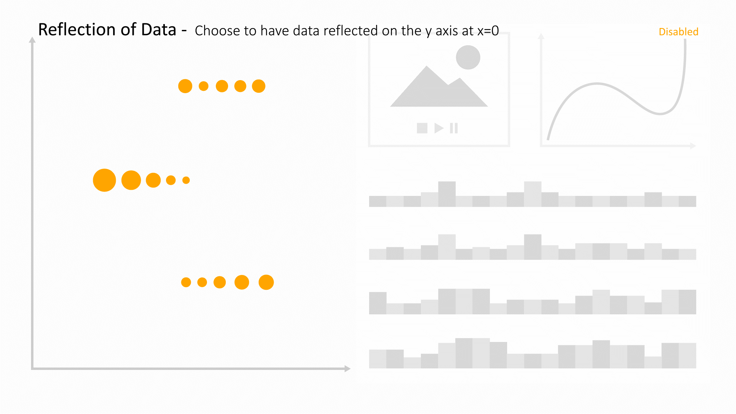This screenshot has width=736, height=414.
Task: Click the fourth gray bar chart strip
Action: (x=532, y=353)
